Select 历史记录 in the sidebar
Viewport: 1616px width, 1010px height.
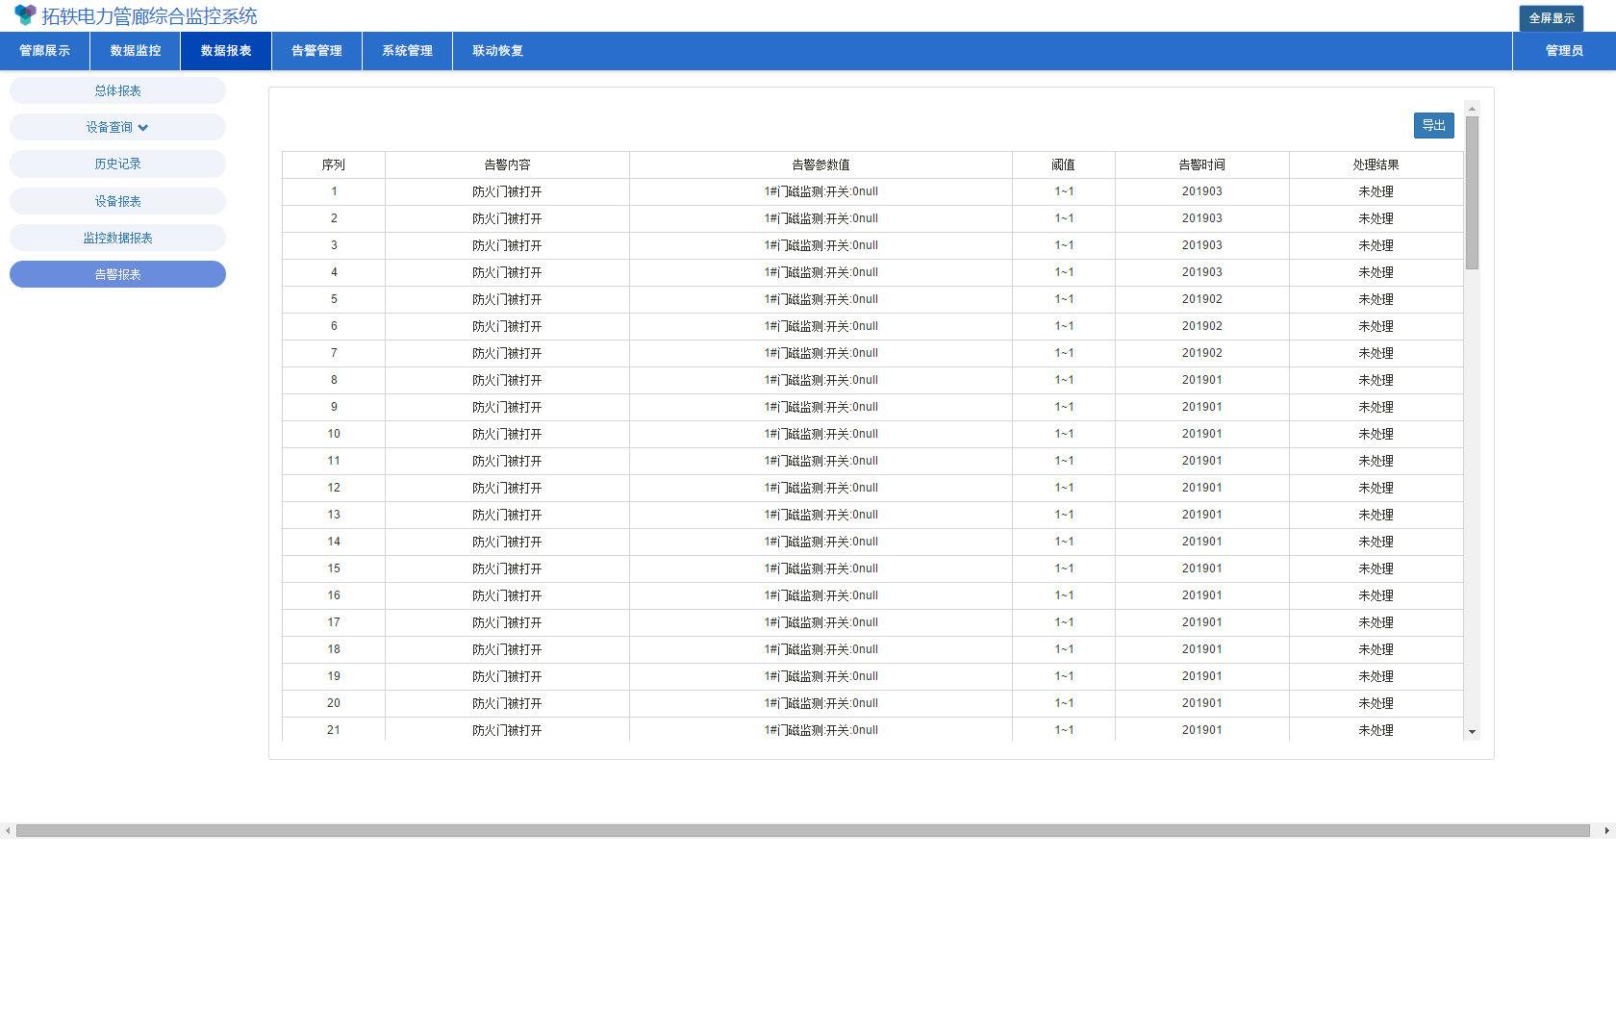pos(117,164)
